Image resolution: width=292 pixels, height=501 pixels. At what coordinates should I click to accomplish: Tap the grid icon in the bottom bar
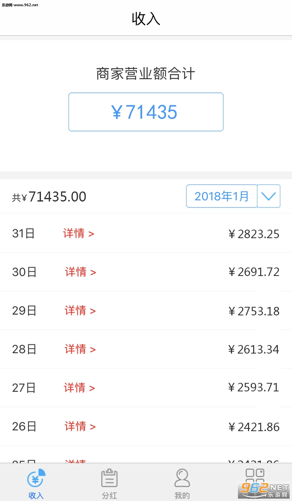coord(255,476)
